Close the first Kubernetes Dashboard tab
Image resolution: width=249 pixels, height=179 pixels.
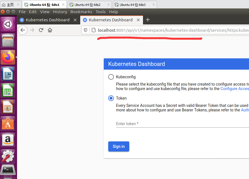[75, 20]
